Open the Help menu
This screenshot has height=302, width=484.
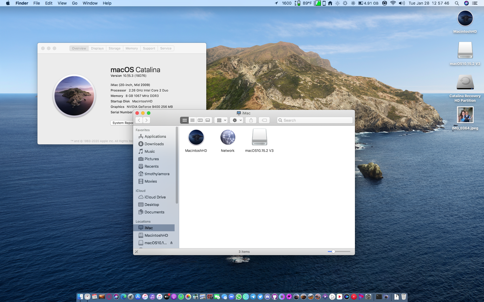coord(107,3)
